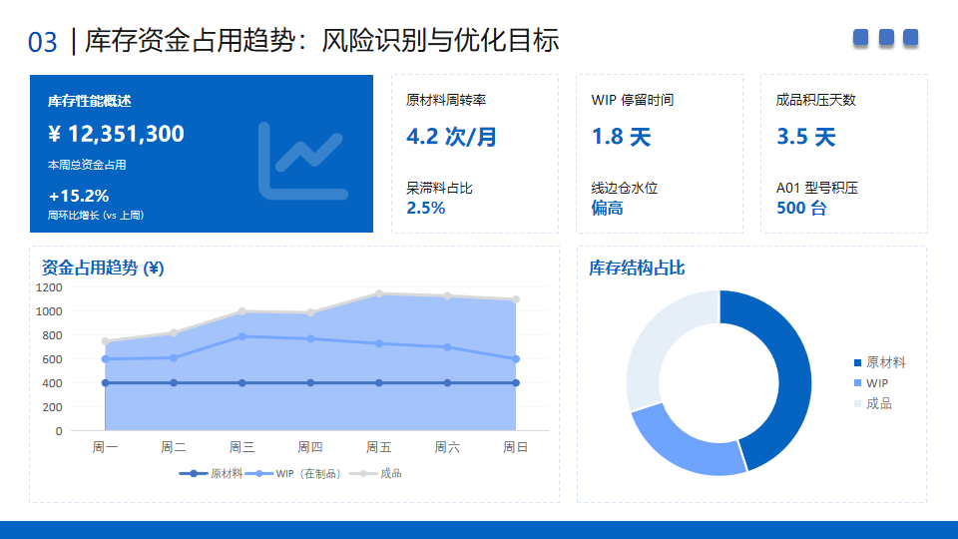Click the trend chart icon in the blue overview card
Screen dimensions: 958x539
coord(302,158)
